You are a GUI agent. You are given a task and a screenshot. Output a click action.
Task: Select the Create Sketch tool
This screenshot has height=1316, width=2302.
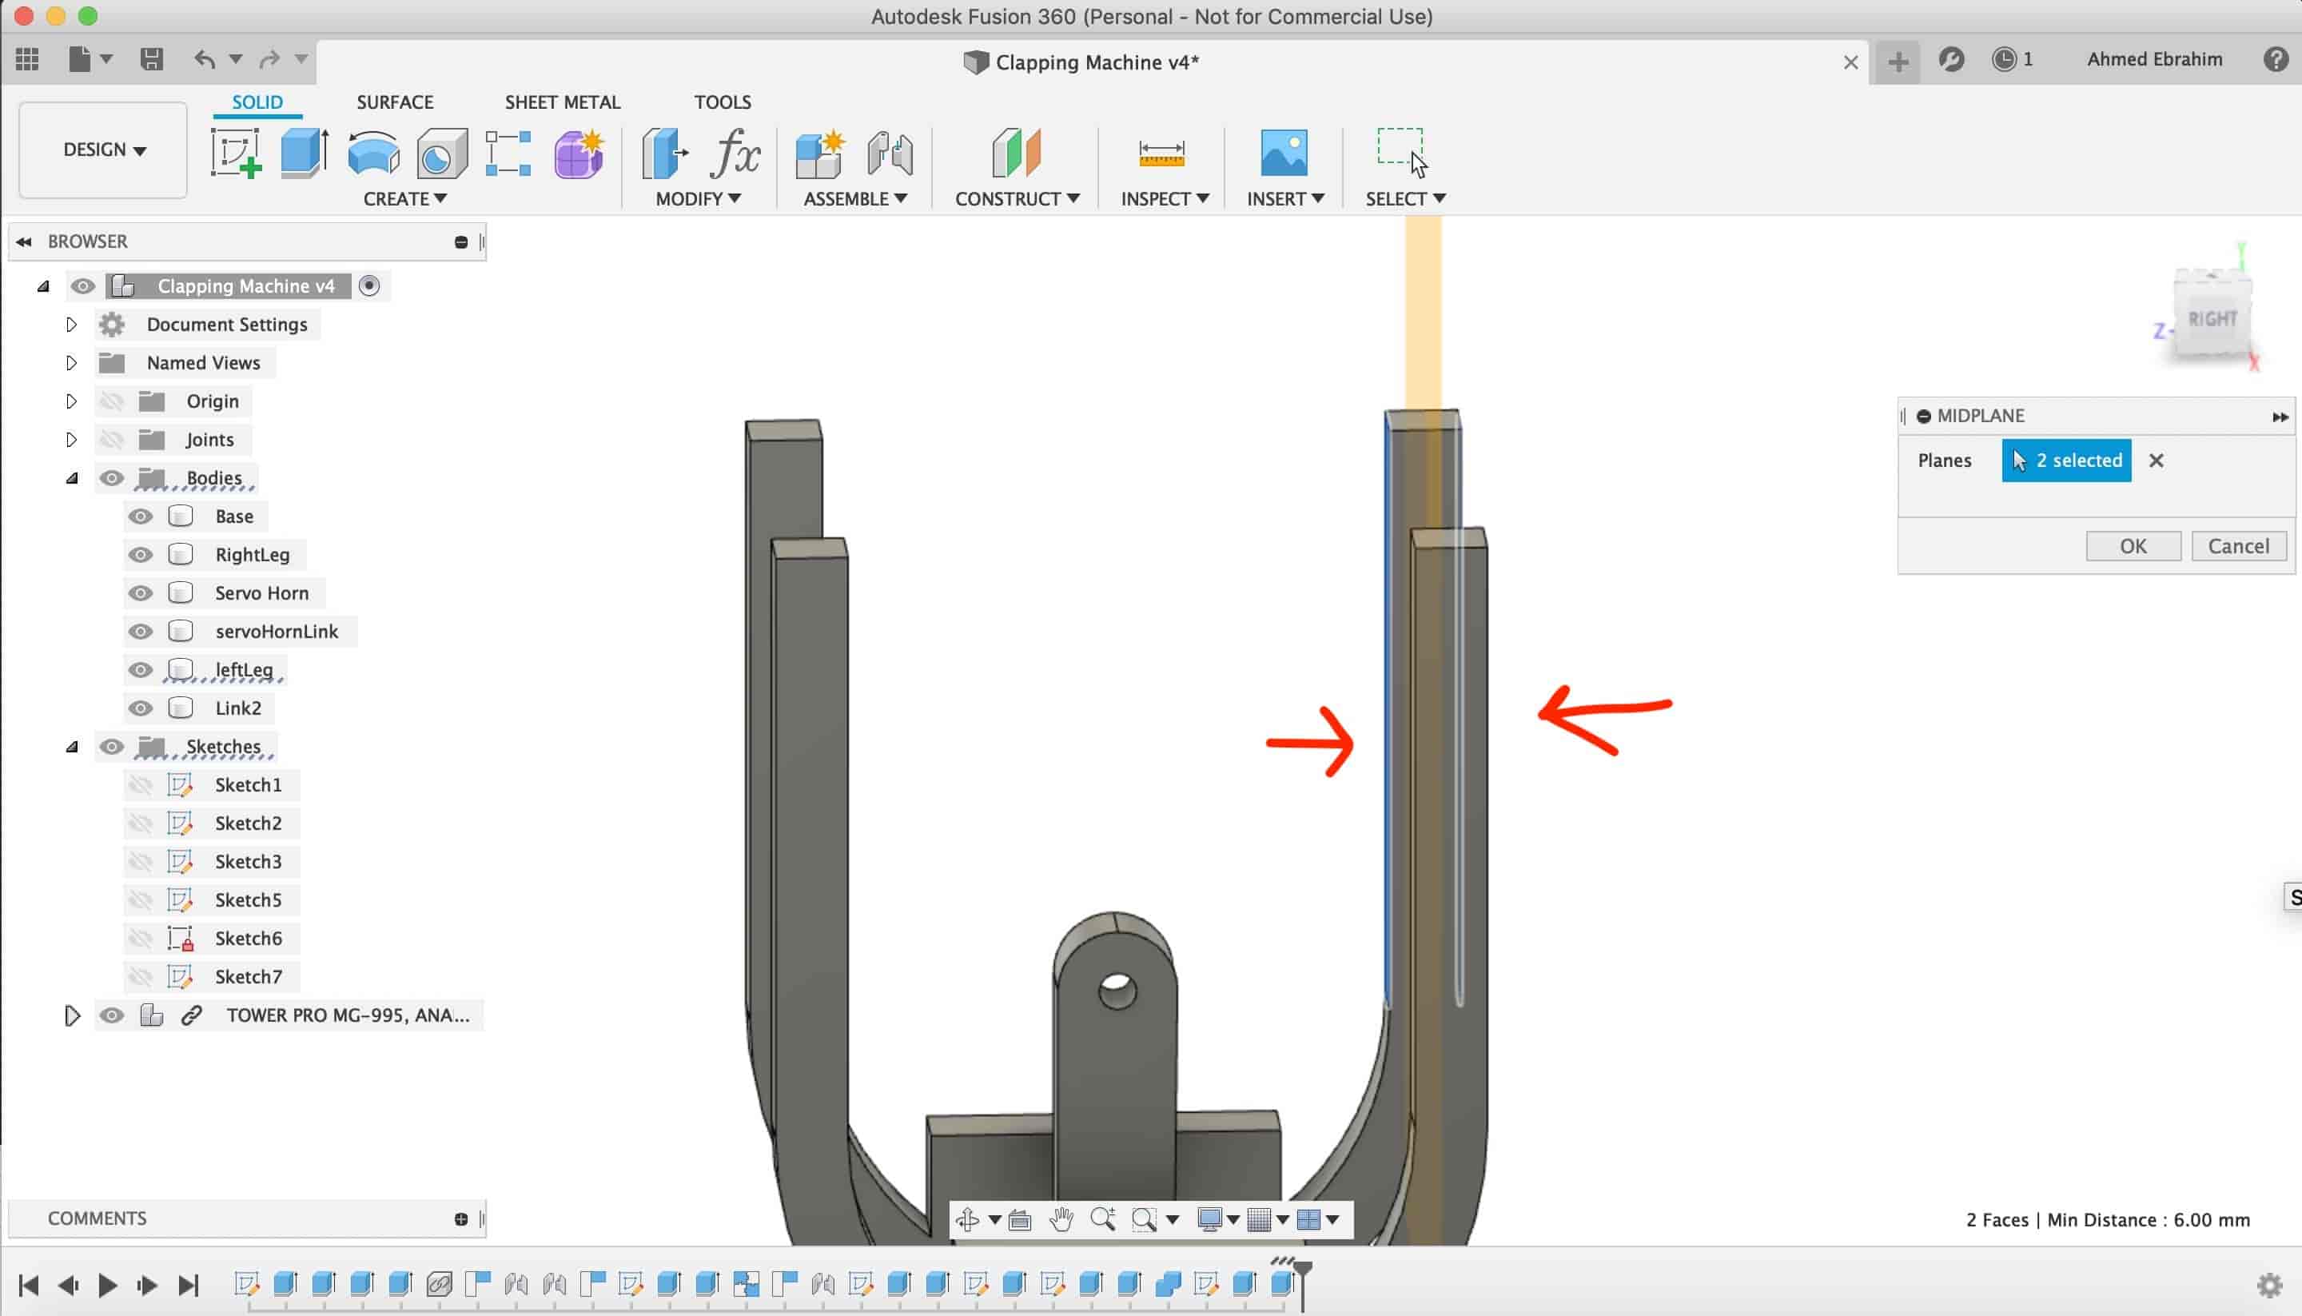pos(236,153)
